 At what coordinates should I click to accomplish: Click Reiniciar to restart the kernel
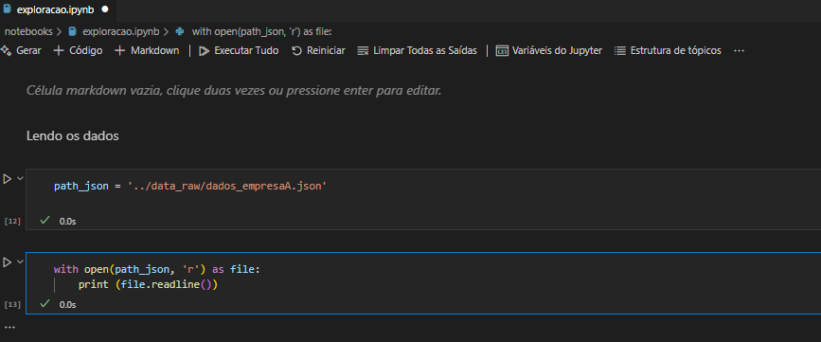pos(318,51)
